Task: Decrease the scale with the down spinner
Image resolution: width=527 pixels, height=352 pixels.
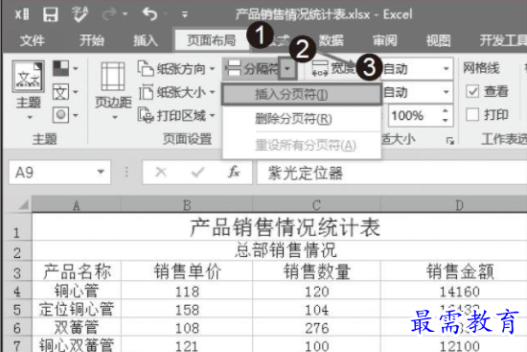Action: click(446, 121)
